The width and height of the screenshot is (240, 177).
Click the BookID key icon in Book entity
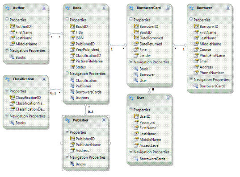pyautogui.click(x=72, y=26)
